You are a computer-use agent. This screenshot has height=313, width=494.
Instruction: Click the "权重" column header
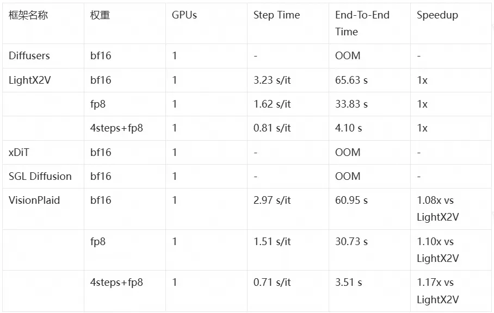[100, 15]
